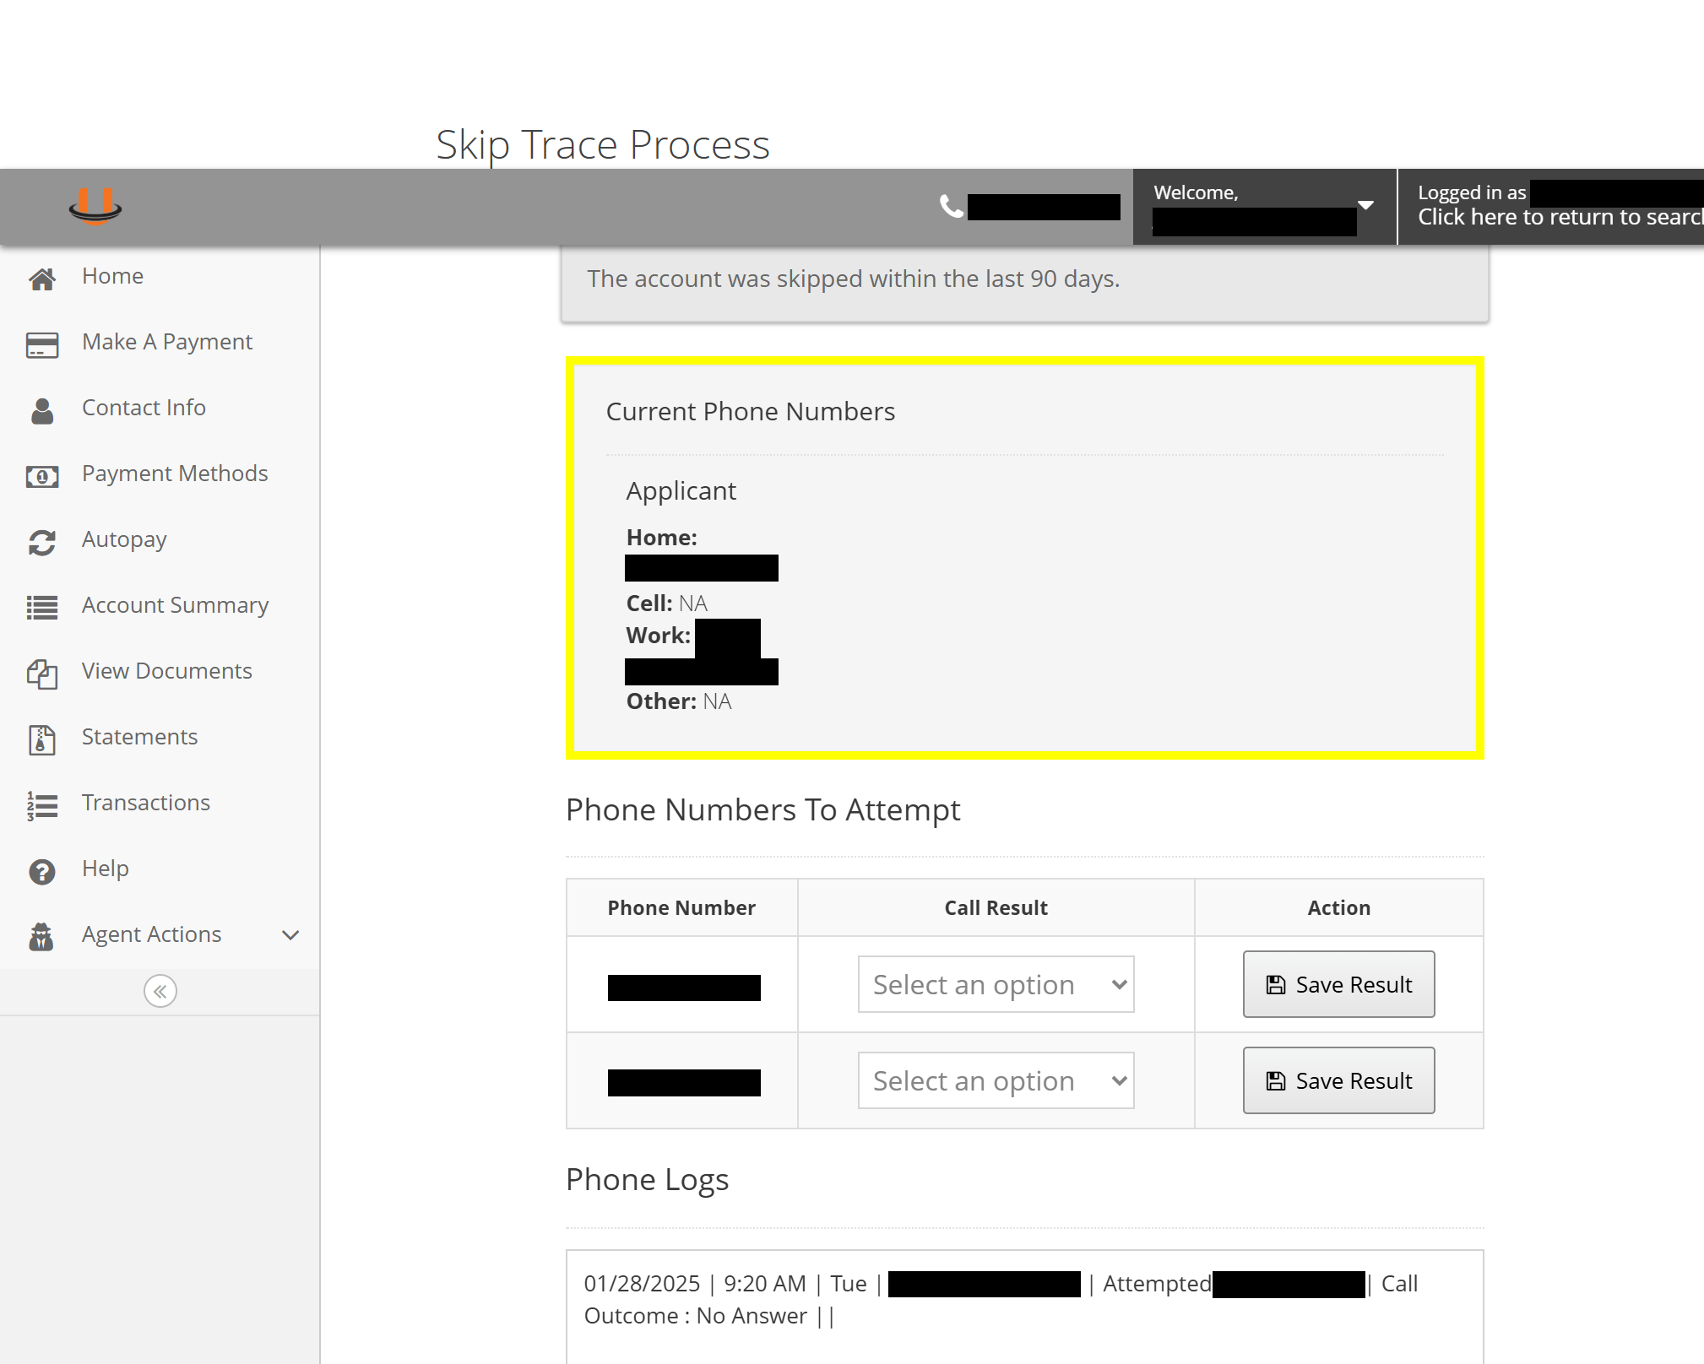
Task: Open Statements page
Action: pos(139,737)
